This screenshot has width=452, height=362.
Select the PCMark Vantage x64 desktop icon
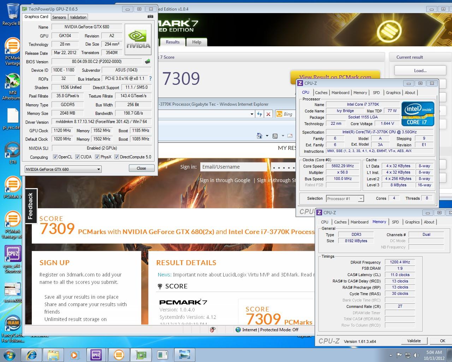(x=13, y=225)
